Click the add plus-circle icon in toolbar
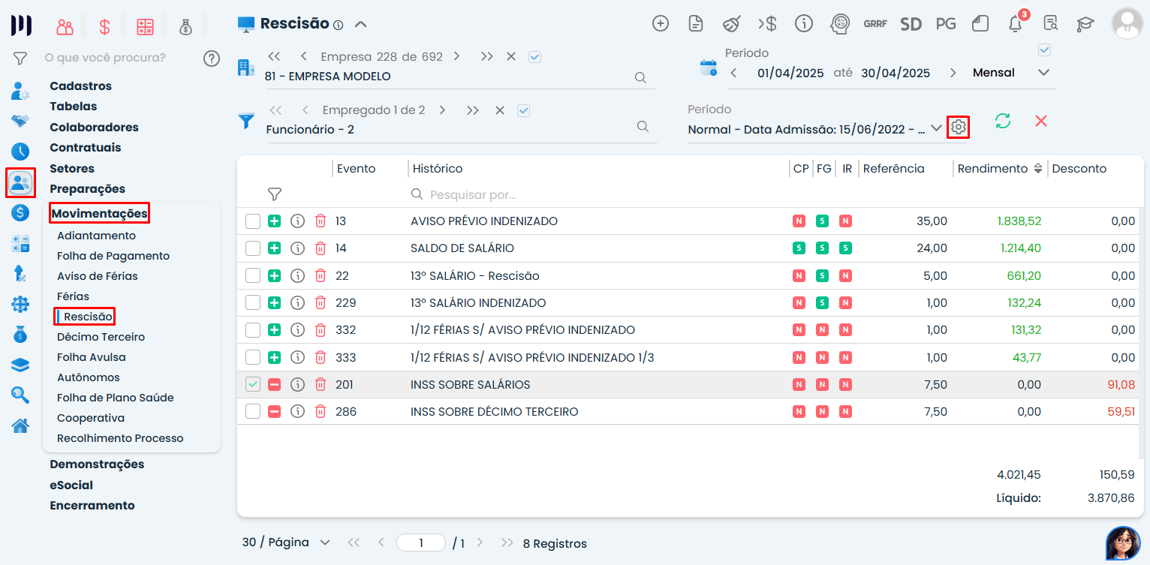 click(660, 23)
